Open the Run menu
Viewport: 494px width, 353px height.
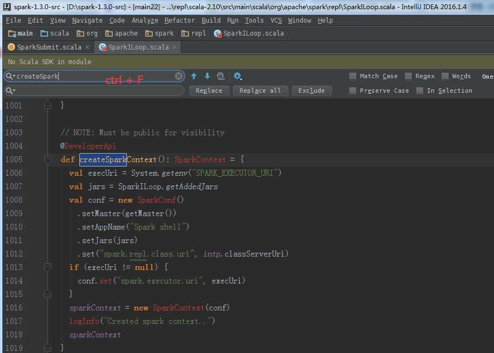[x=233, y=20]
